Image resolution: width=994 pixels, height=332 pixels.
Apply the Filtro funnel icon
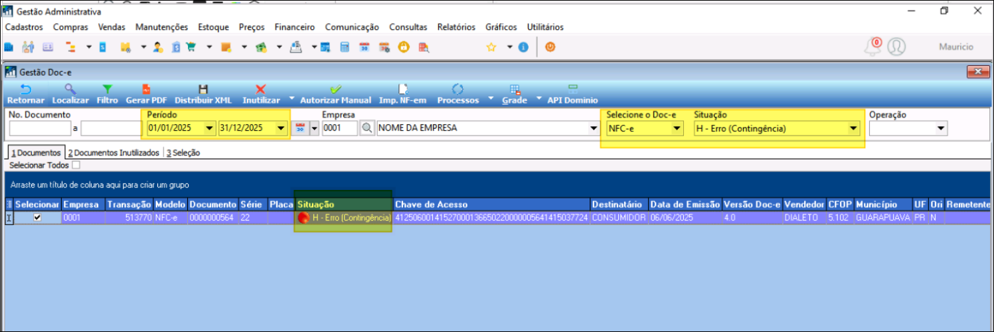click(x=106, y=89)
